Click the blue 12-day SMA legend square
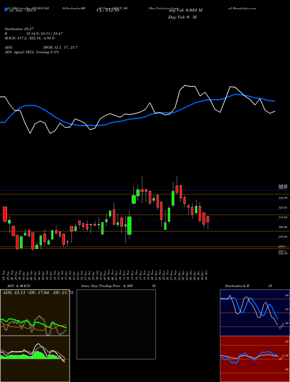This screenshot has height=382, width=290. pyautogui.click(x=6, y=9)
